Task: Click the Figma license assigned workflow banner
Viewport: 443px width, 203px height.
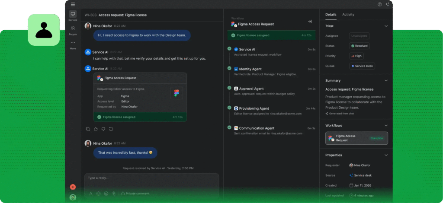Action: point(272,35)
